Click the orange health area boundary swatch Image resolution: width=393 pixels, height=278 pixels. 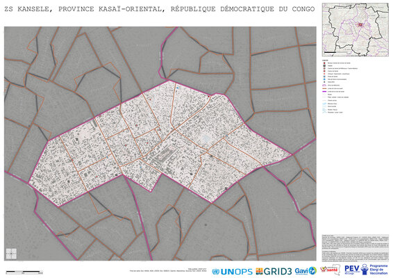pyautogui.click(x=324, y=88)
